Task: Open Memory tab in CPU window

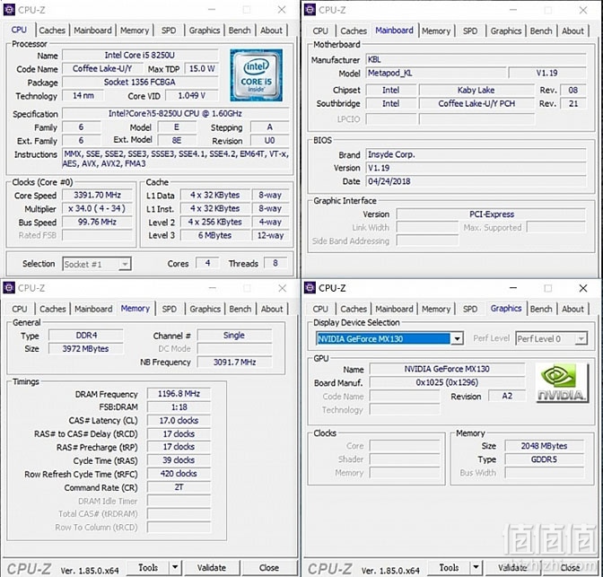Action: click(135, 31)
